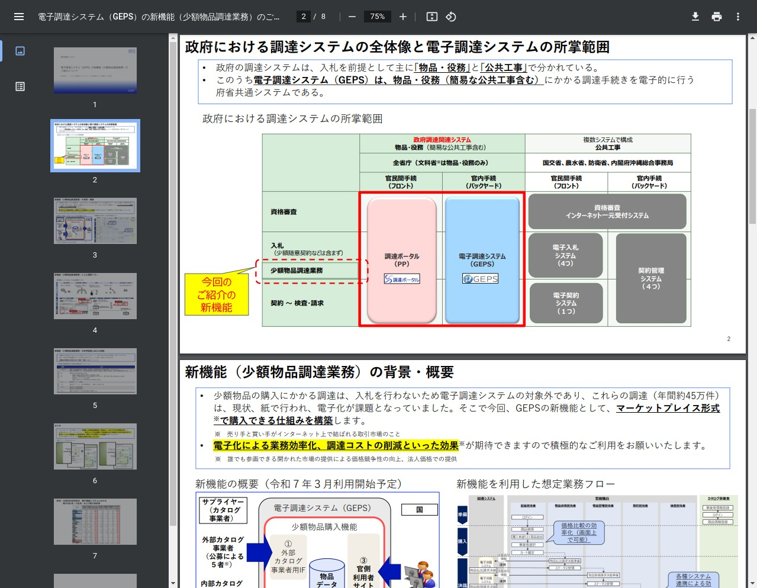Click the yellow 今回のご紹介の新機能 callout
This screenshot has width=757, height=588.
click(x=217, y=294)
